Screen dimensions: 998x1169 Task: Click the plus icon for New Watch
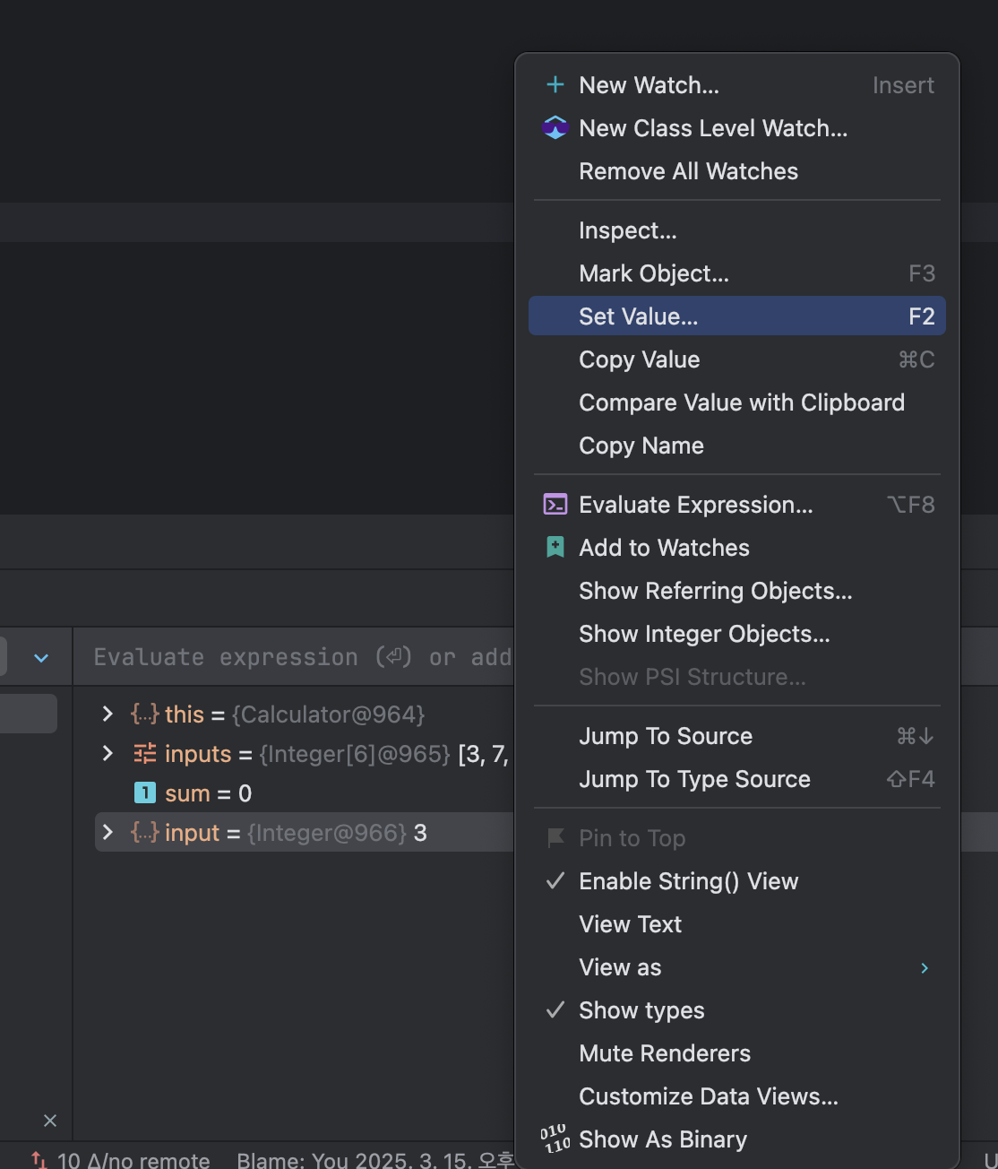555,85
